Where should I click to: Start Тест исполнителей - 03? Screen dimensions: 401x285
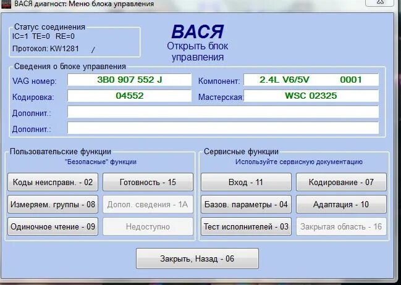coord(246,226)
